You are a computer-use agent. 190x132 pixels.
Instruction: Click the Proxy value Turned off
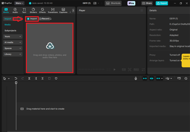point(175,55)
